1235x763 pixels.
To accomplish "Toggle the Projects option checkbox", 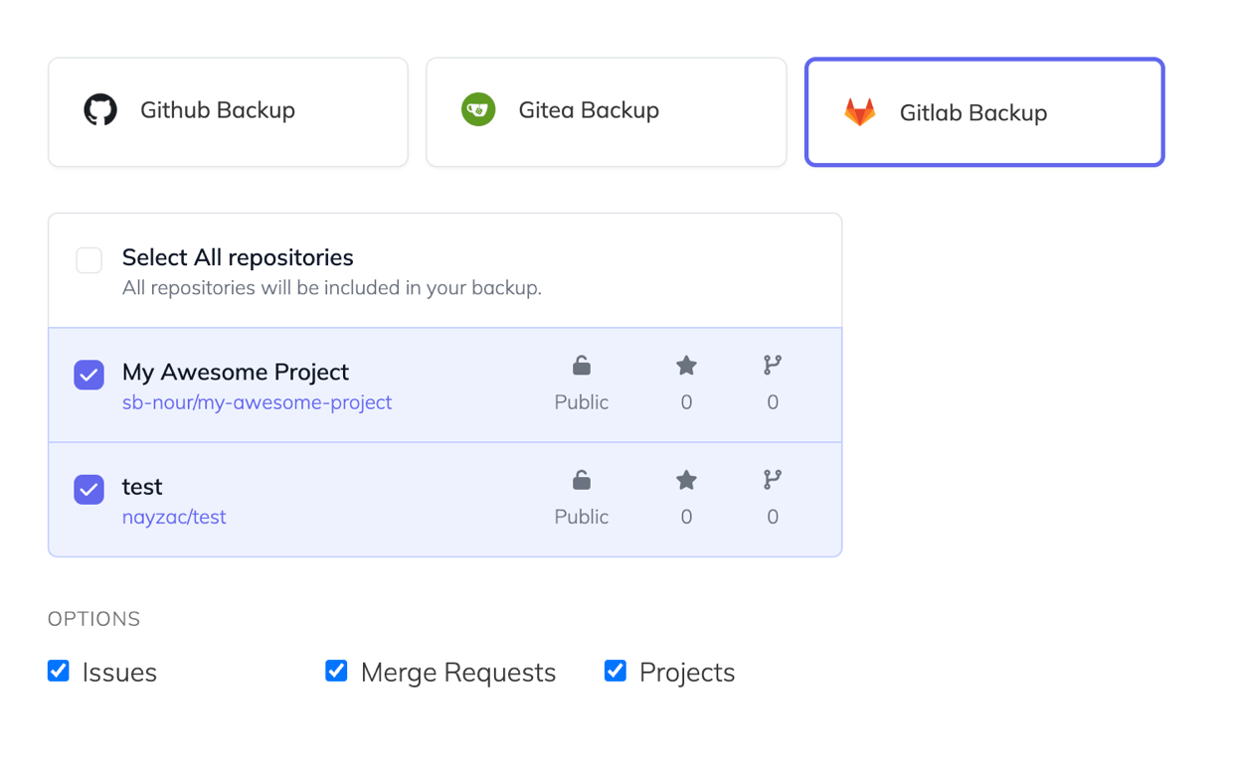I will click(x=616, y=672).
